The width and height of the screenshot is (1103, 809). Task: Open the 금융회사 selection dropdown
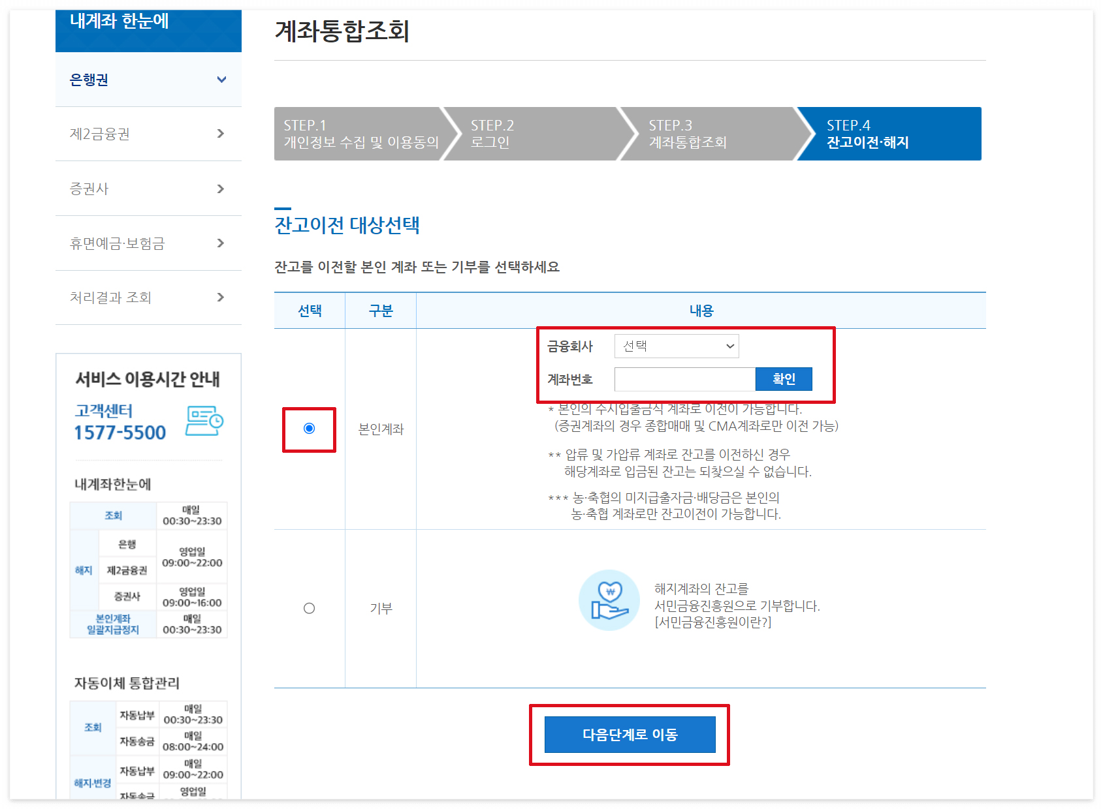[677, 346]
